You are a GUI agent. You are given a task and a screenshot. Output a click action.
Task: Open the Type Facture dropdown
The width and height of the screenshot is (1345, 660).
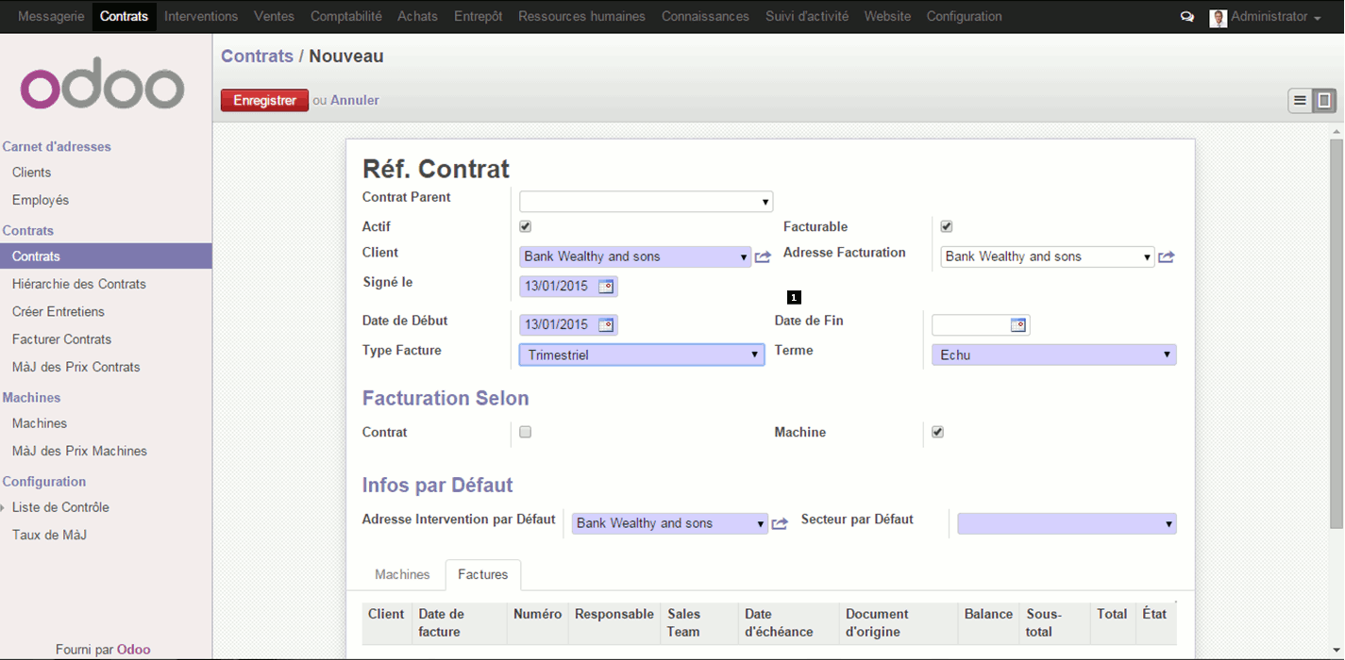(x=642, y=355)
